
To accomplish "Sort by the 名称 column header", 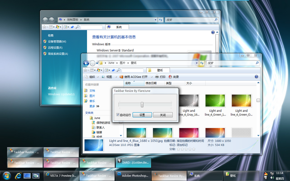I will click(134, 83).
